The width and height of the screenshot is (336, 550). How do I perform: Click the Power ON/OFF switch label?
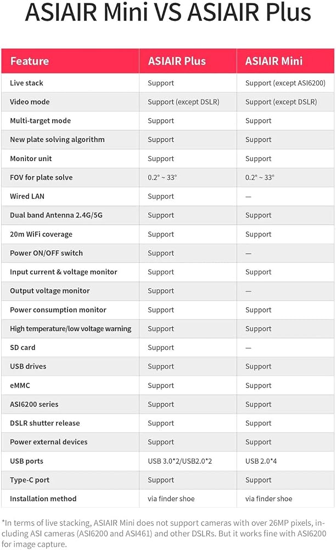coord(47,253)
